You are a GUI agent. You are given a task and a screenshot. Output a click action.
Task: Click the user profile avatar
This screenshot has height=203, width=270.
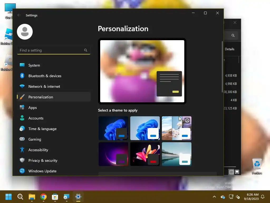pyautogui.click(x=25, y=32)
